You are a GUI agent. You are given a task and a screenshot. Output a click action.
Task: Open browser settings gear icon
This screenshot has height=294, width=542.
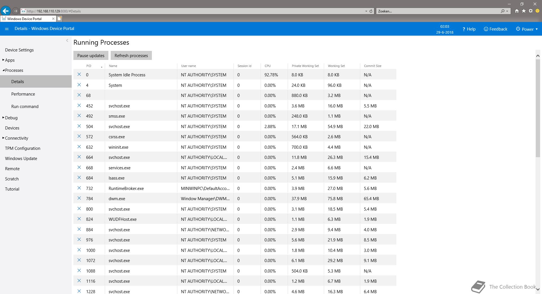pyautogui.click(x=531, y=11)
